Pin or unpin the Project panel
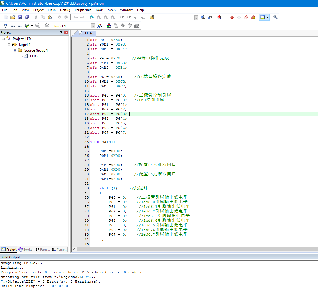Screen dimensions: 318x291 point(61,32)
